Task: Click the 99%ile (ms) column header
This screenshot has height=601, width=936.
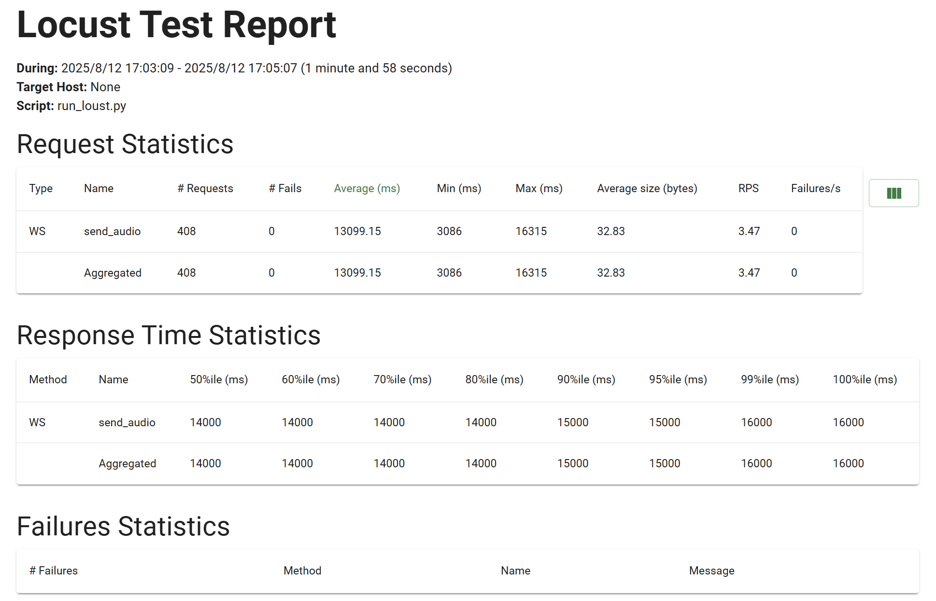Action: click(769, 379)
